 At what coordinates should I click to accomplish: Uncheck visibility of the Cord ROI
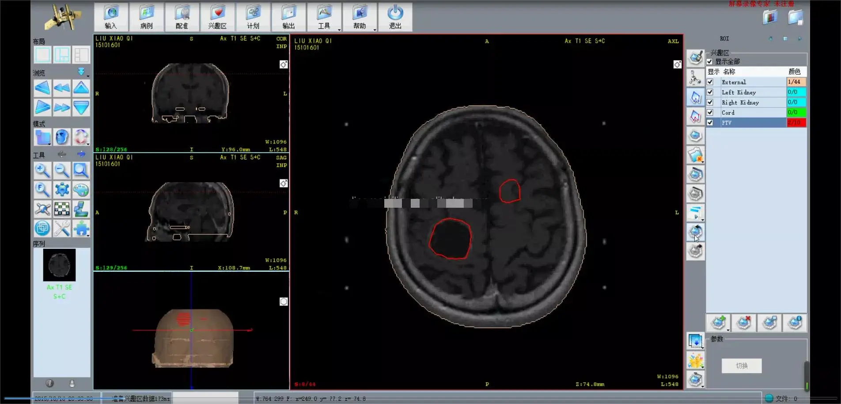pyautogui.click(x=710, y=112)
